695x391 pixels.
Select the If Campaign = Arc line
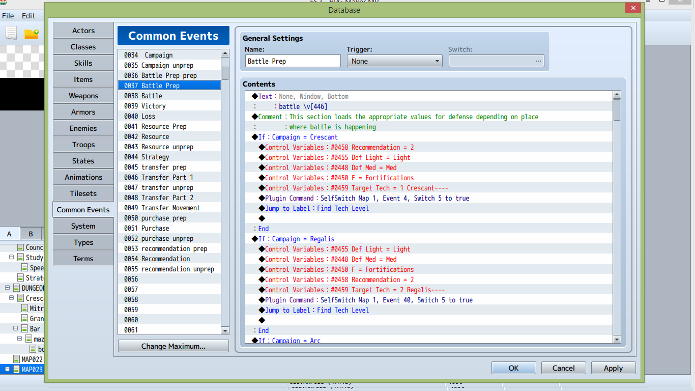pos(429,340)
